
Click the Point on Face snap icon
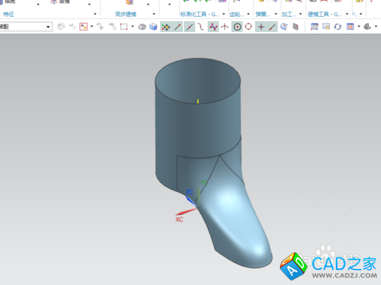[283, 27]
